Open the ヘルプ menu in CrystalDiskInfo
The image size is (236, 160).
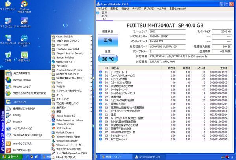162,9
